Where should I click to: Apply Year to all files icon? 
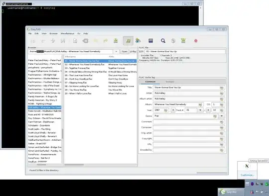click(x=165, y=110)
